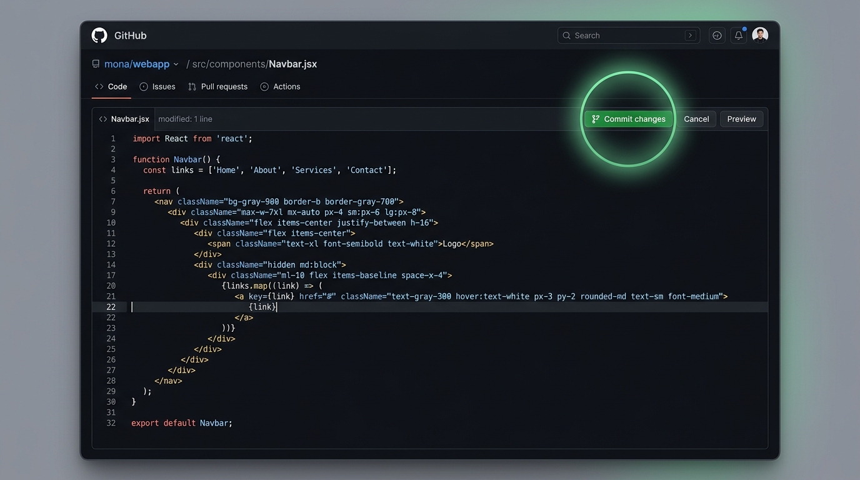The width and height of the screenshot is (860, 480).
Task: Switch to the Code tab
Action: pos(111,87)
